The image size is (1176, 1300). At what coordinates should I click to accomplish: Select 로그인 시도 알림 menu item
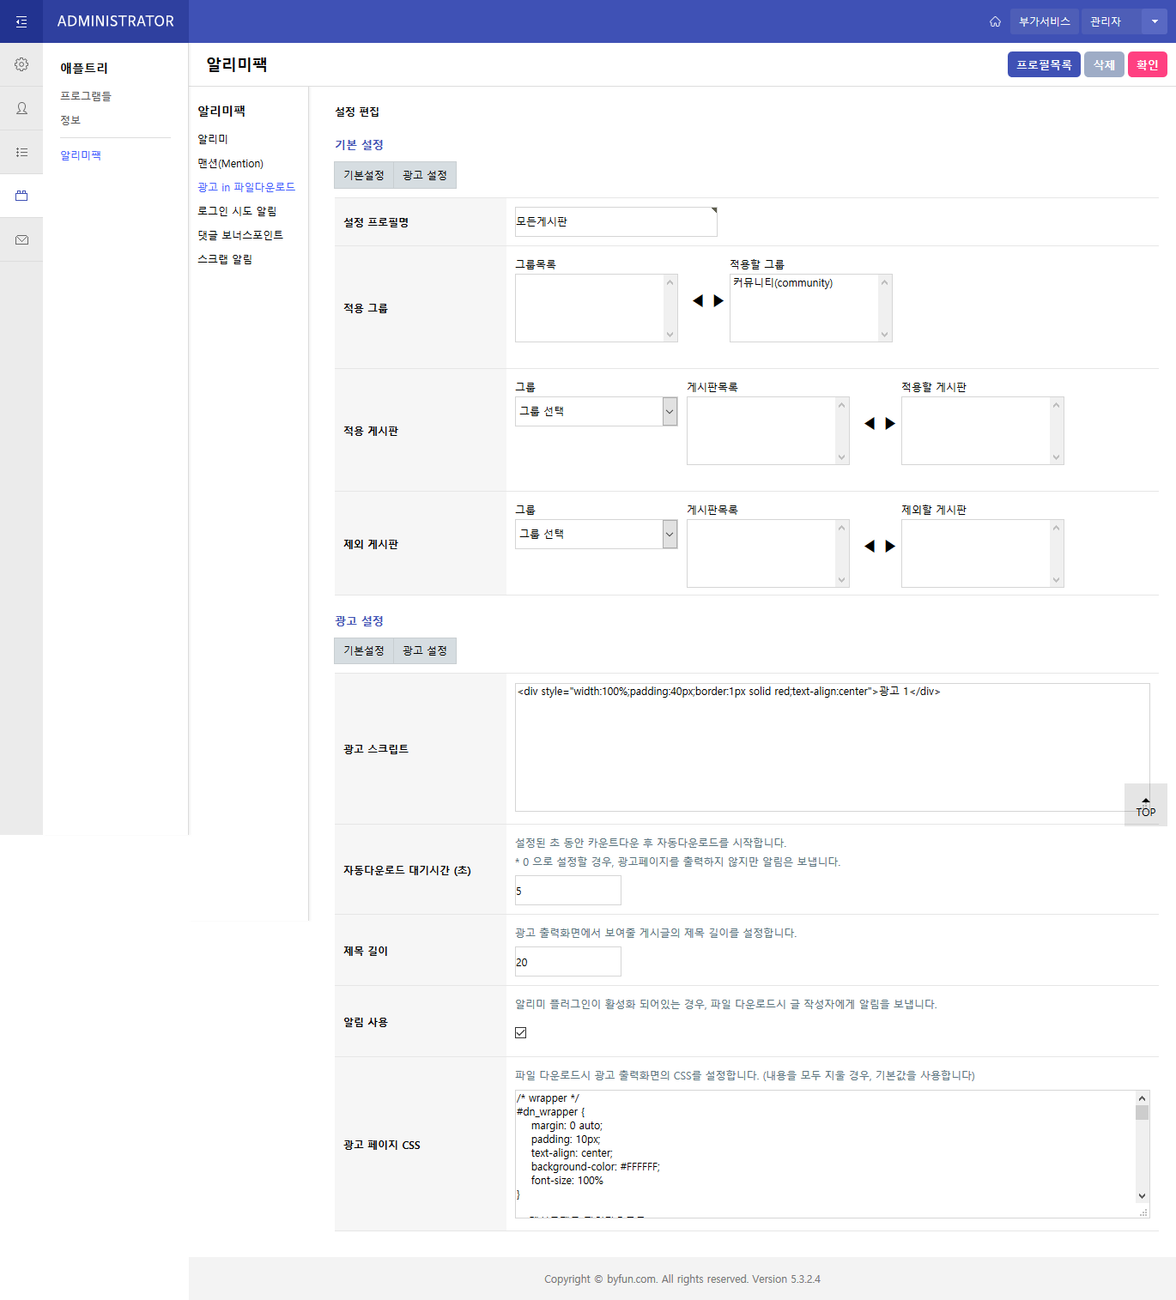237,211
